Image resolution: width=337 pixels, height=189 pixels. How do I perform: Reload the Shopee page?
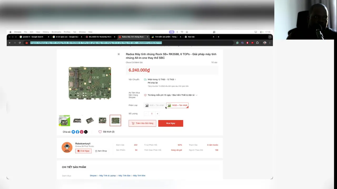pyautogui.click(x=19, y=43)
